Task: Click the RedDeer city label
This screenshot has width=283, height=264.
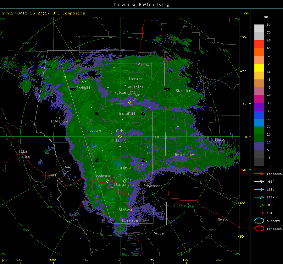Action: 133,95
